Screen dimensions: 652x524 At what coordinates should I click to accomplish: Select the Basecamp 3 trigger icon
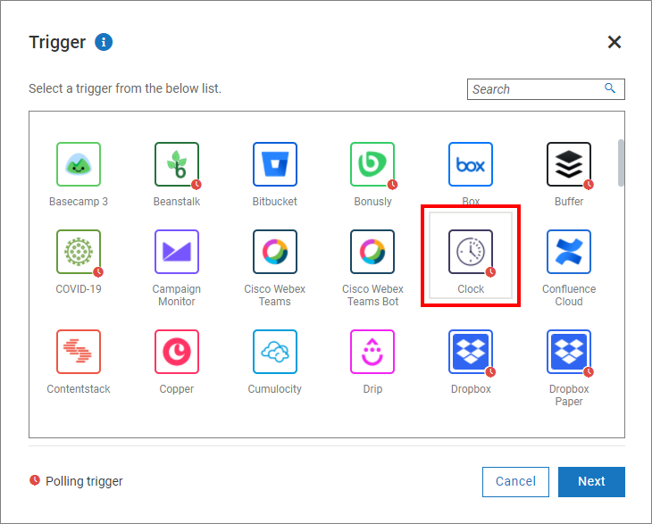point(79,164)
